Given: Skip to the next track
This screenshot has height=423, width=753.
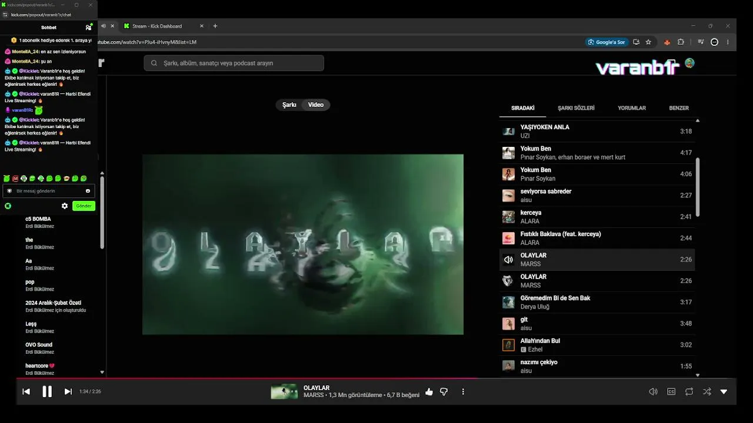Looking at the screenshot, I should point(68,392).
